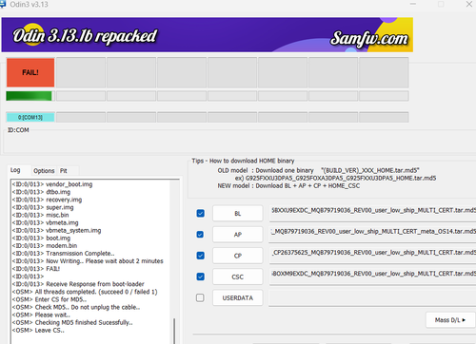Image resolution: width=476 pixels, height=344 pixels.
Task: Click the green progress bar
Action: point(29,96)
